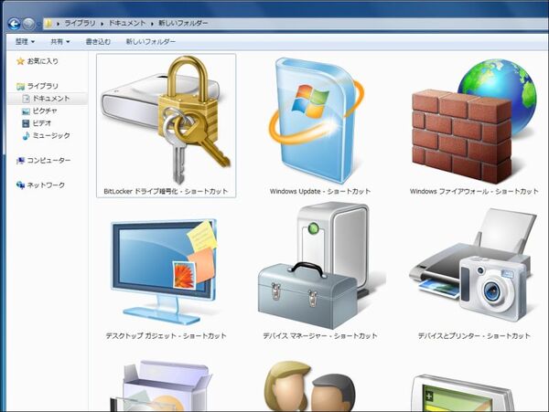Expand the address bar arrow before 新しいフォルダー

152,24
